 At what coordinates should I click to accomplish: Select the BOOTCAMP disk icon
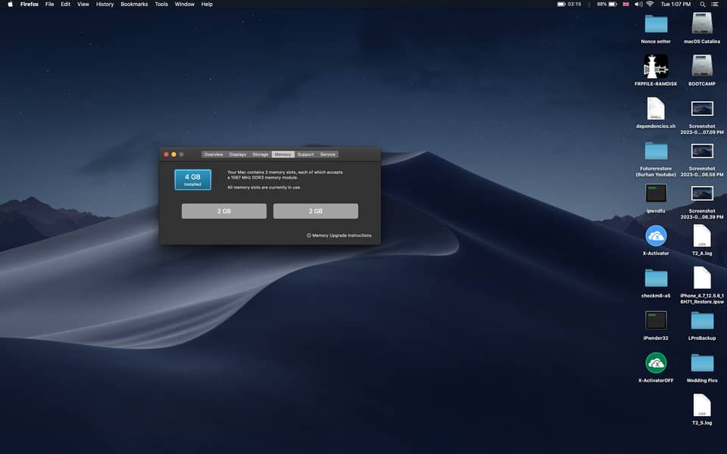point(702,66)
